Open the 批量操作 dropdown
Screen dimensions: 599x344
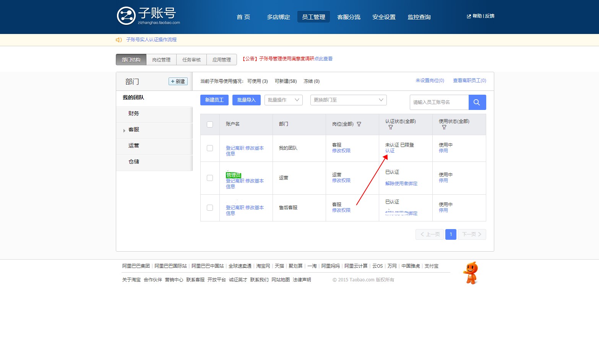coord(283,100)
